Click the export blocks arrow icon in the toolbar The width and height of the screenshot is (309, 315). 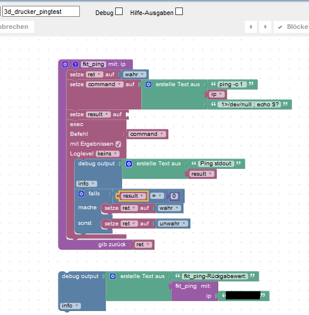pos(251,27)
